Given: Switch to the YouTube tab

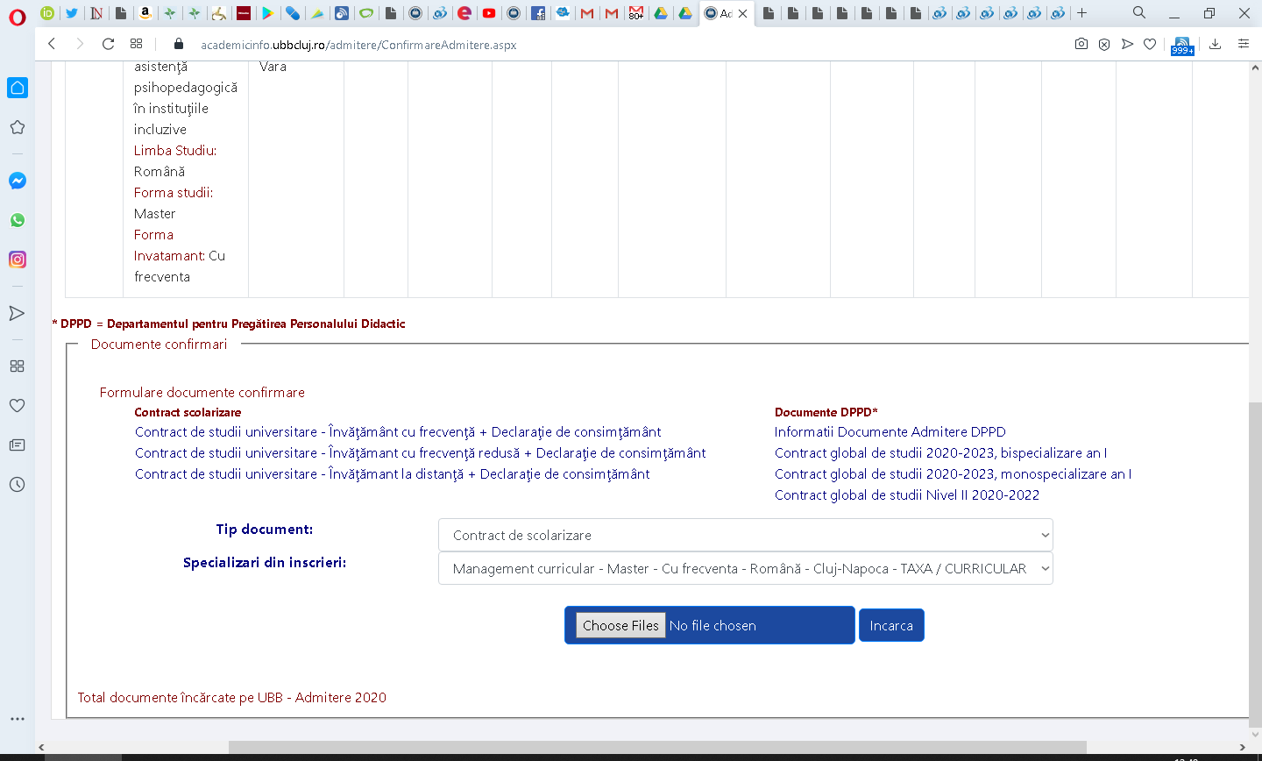Looking at the screenshot, I should pyautogui.click(x=489, y=13).
